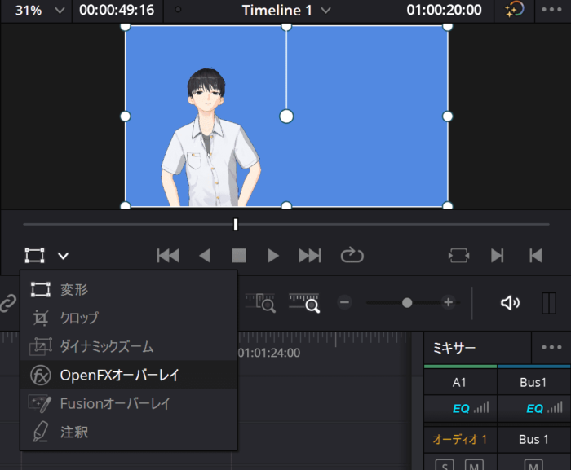Click custom zoom magnifier icon

pos(304,303)
